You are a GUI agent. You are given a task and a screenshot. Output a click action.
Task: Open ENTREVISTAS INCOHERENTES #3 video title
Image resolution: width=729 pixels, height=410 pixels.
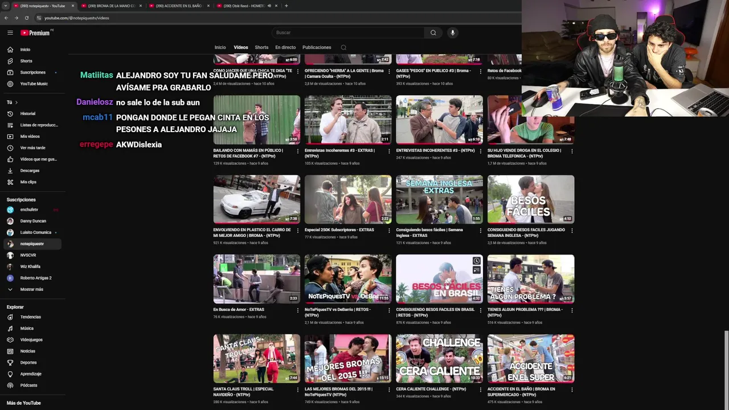point(435,150)
